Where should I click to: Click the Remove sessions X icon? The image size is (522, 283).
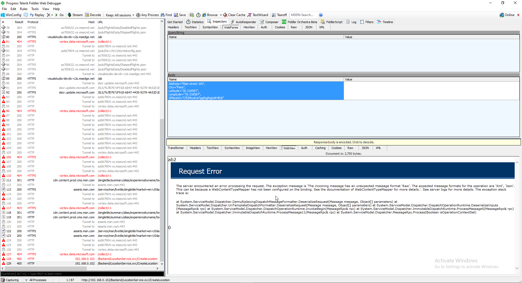[x=48, y=15]
